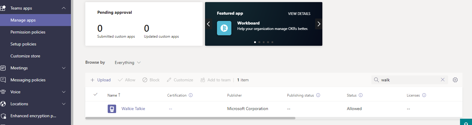Show next featured app

pyautogui.click(x=319, y=24)
